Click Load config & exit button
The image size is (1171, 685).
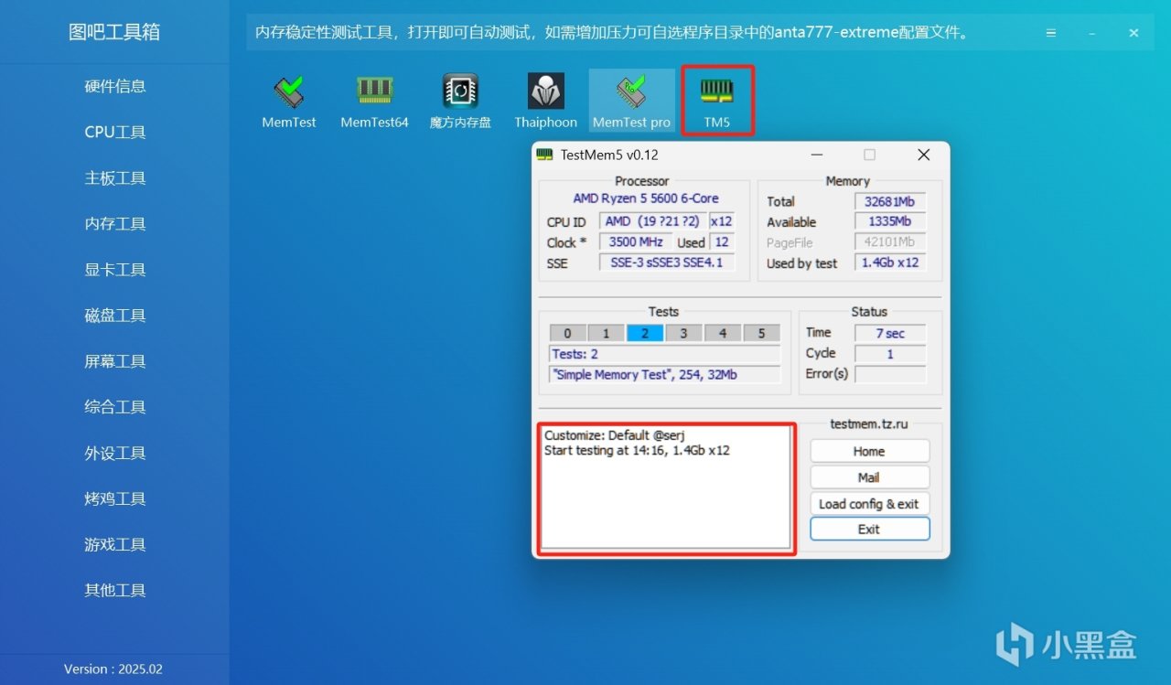[x=869, y=504]
